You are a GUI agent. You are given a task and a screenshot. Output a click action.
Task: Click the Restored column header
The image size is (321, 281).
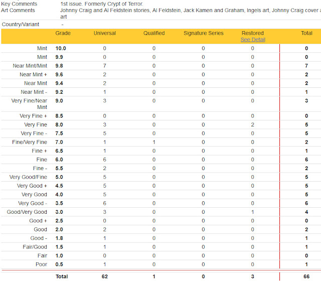pyautogui.click(x=253, y=33)
